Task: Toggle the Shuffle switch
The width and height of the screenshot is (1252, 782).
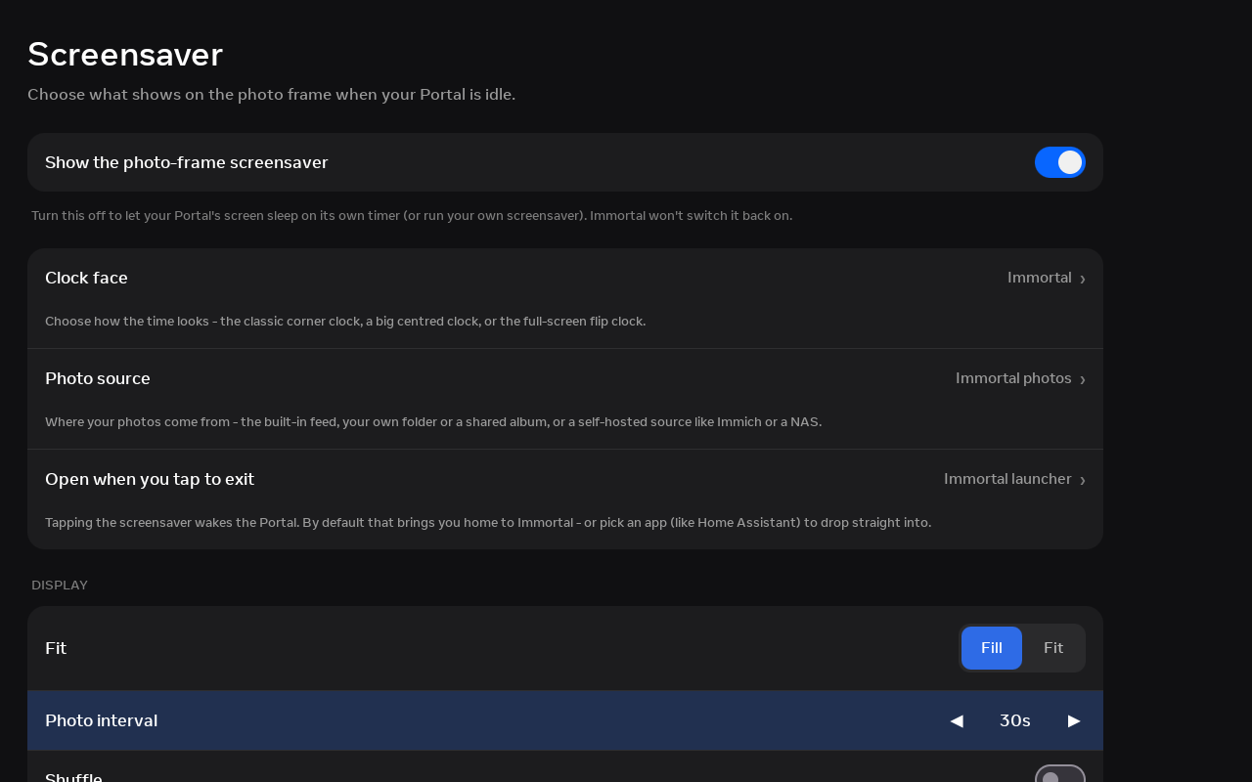Action: pos(1060,774)
